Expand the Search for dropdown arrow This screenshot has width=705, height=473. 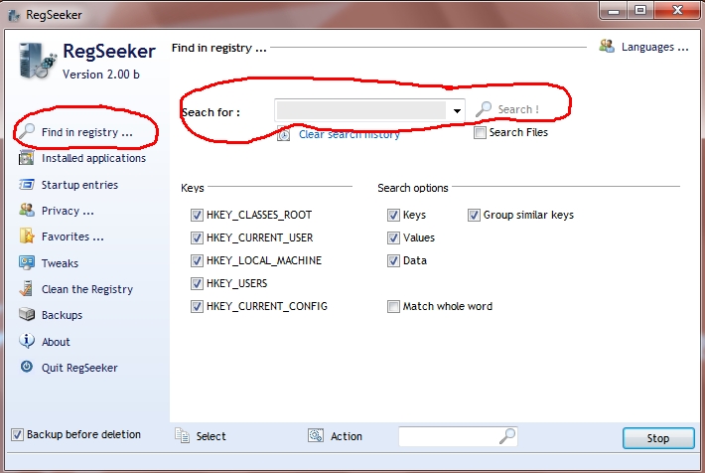click(x=457, y=110)
